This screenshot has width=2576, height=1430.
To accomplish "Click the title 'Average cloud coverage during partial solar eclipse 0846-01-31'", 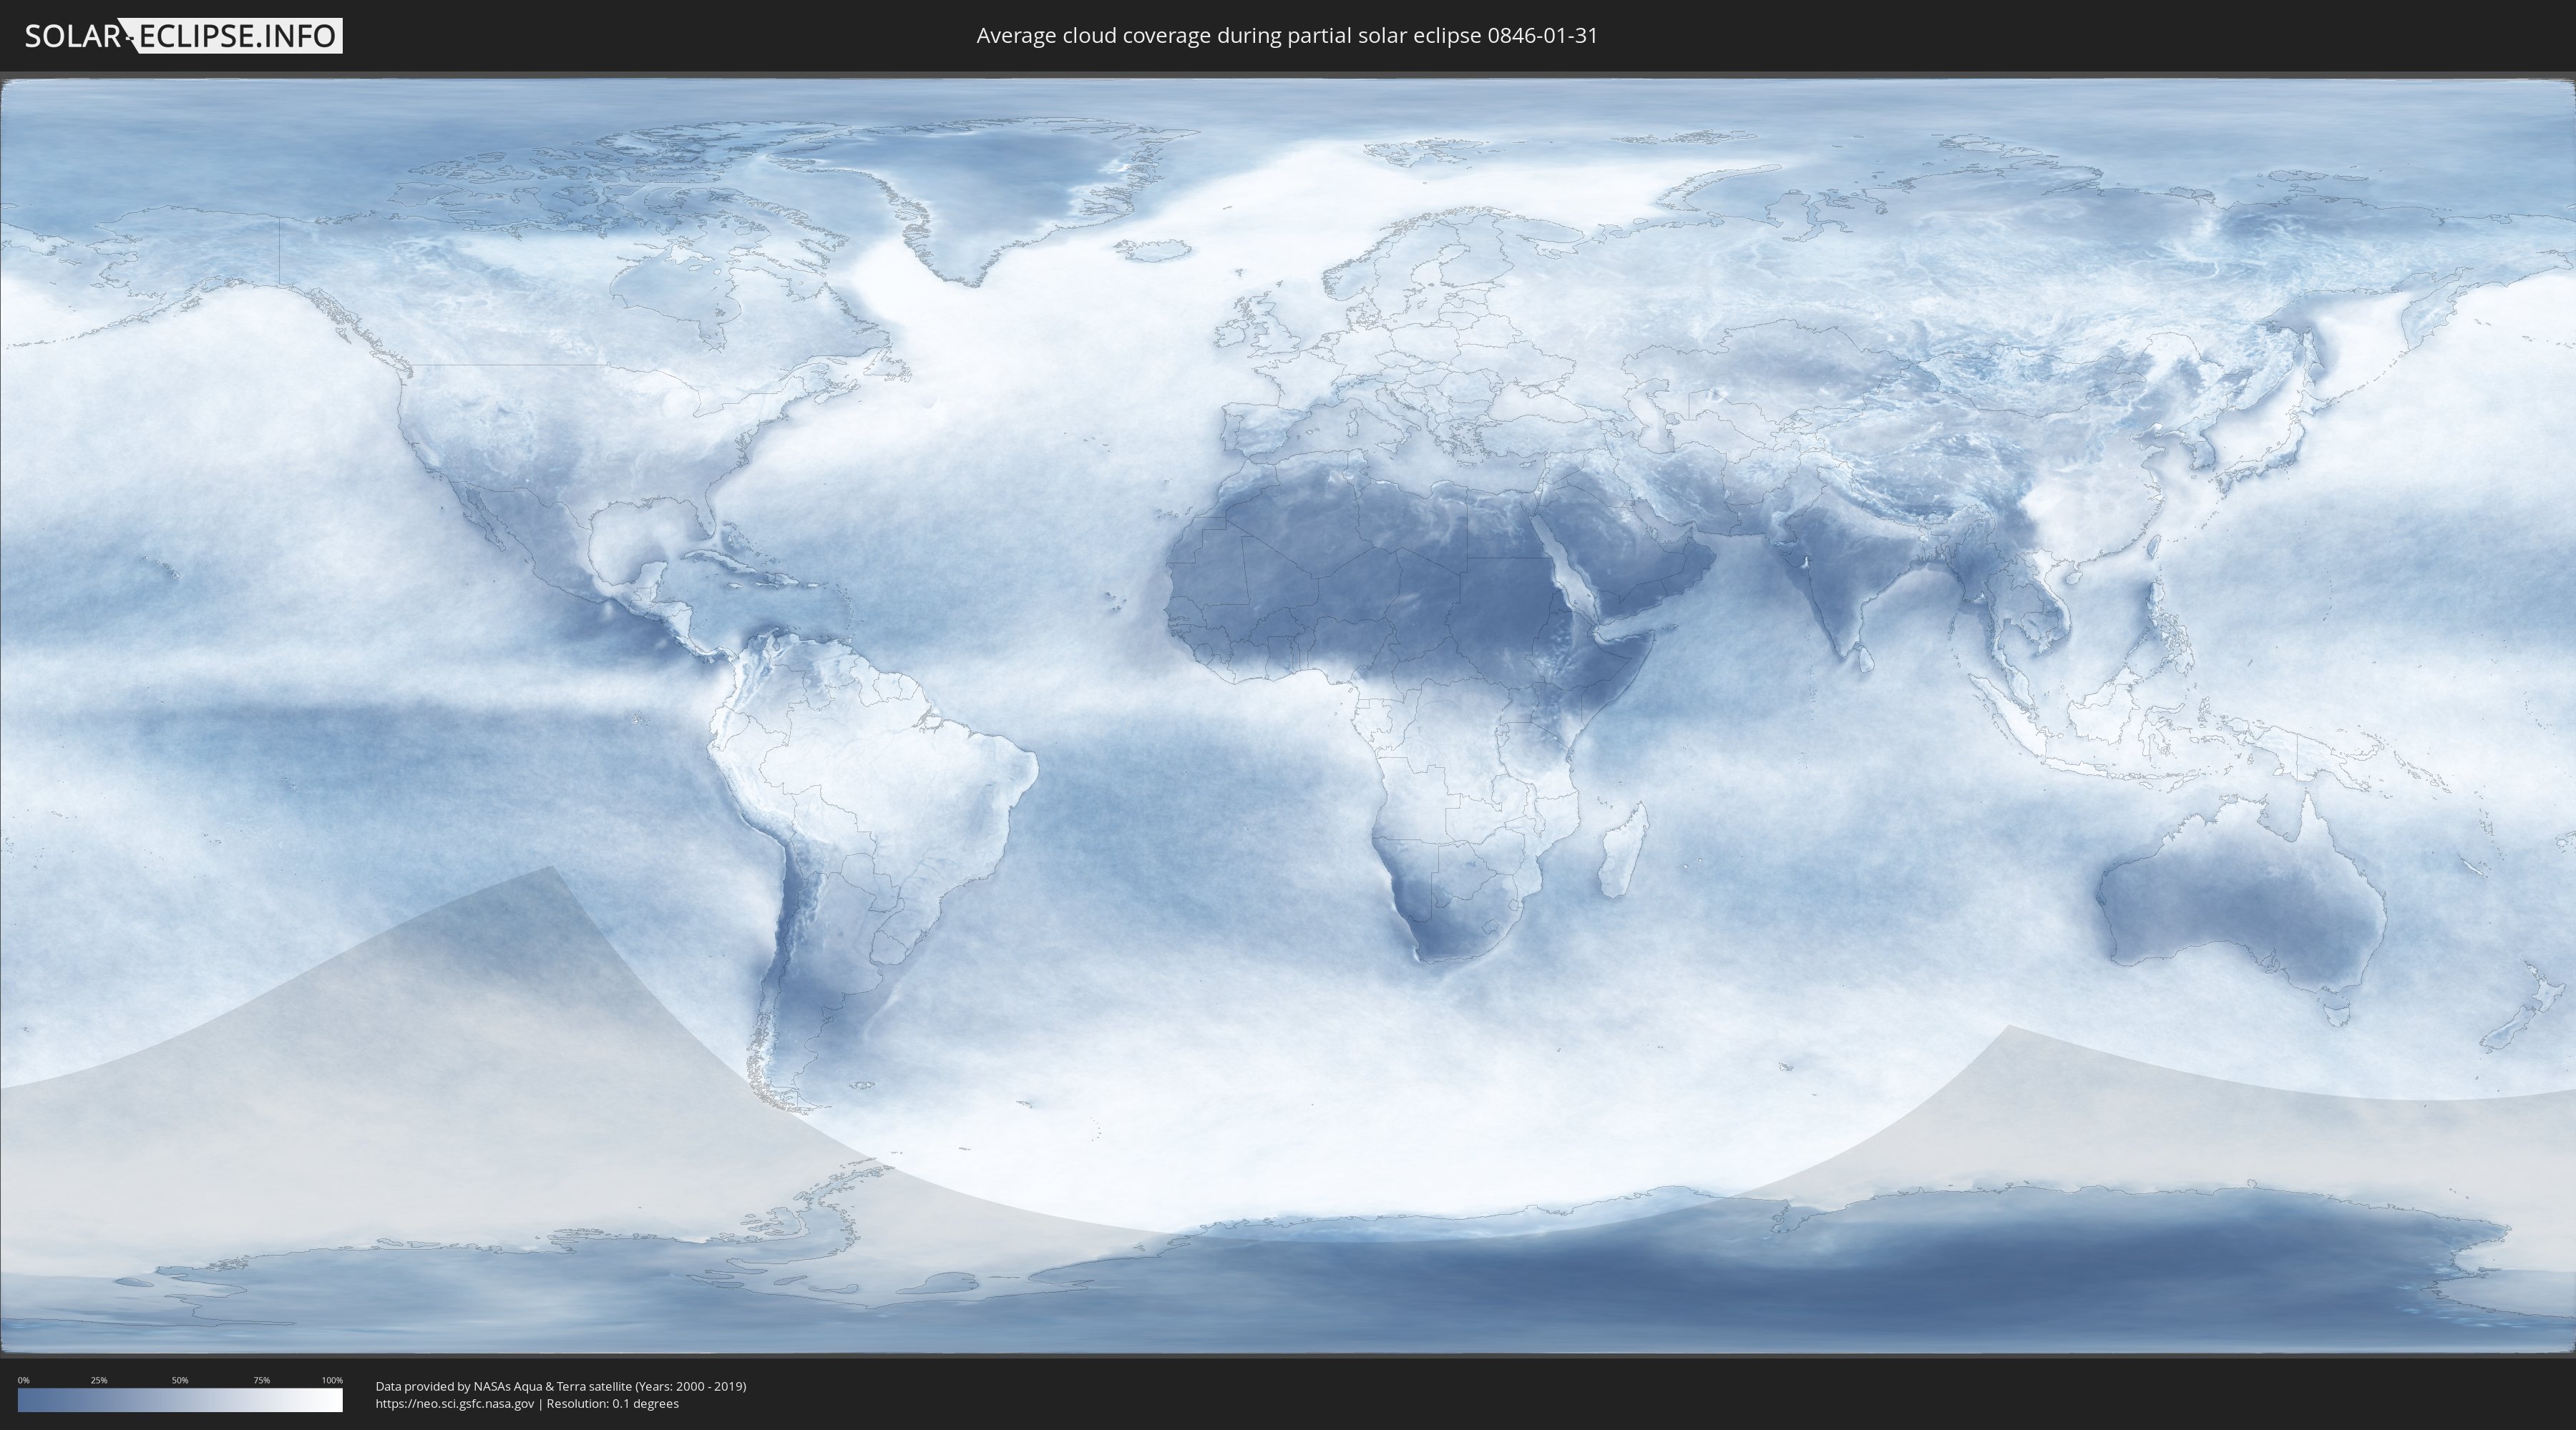I will (x=1287, y=36).
